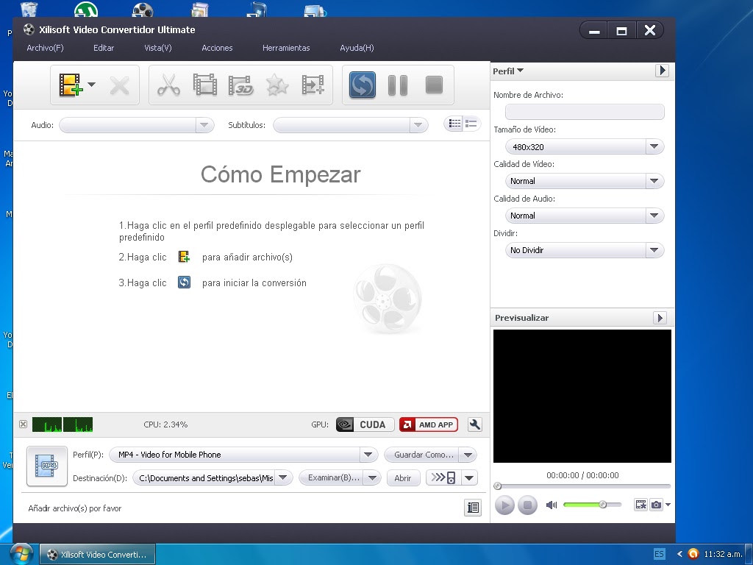This screenshot has width=753, height=565.
Task: Click the MP4 profile thumbnail icon
Action: (x=47, y=466)
